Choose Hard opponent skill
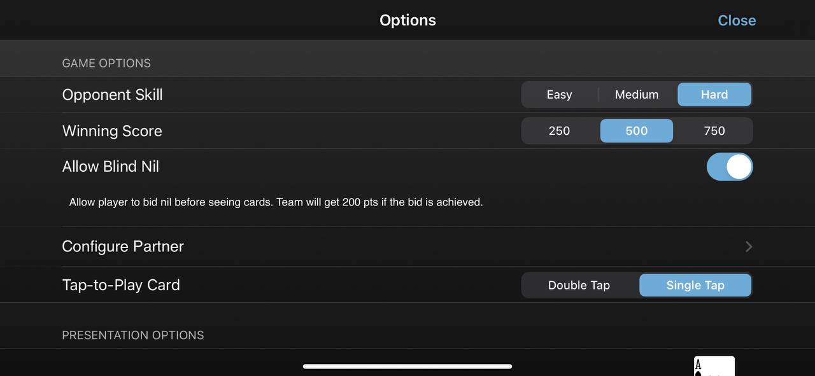This screenshot has width=815, height=376. [x=714, y=95]
